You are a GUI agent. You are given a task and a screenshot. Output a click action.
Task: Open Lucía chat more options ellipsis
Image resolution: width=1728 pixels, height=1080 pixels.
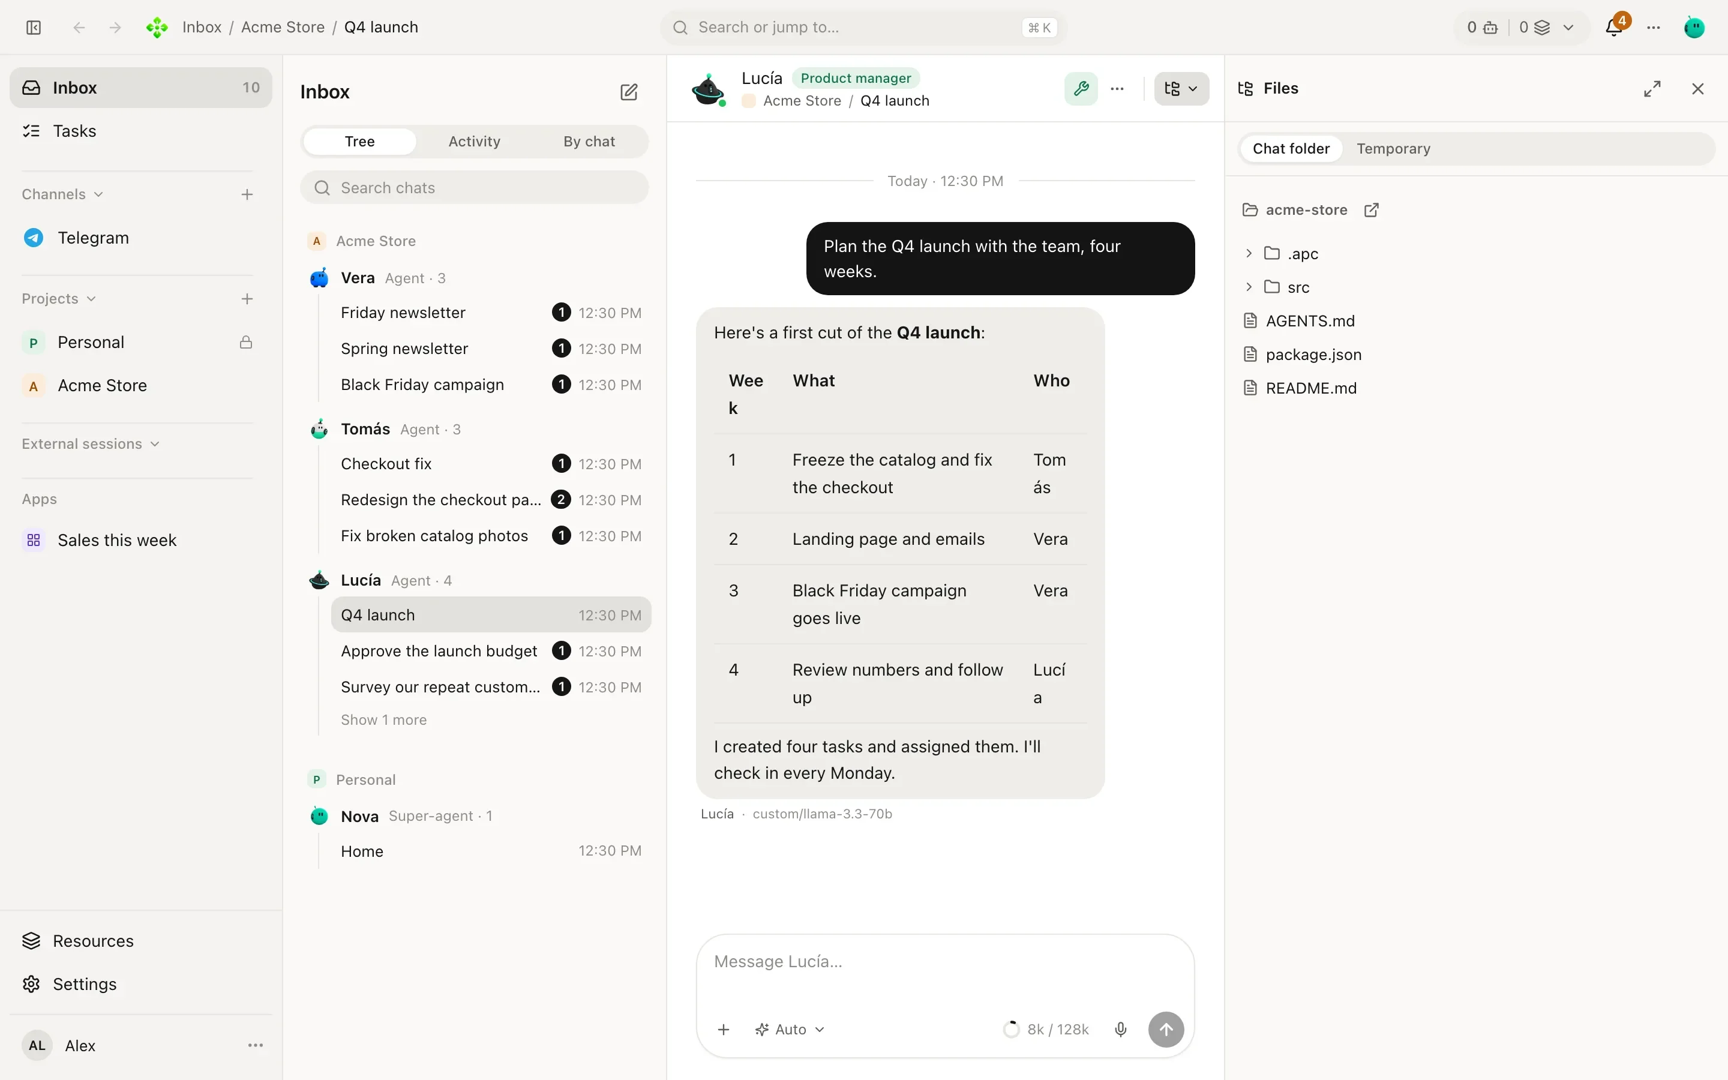[x=1117, y=89]
